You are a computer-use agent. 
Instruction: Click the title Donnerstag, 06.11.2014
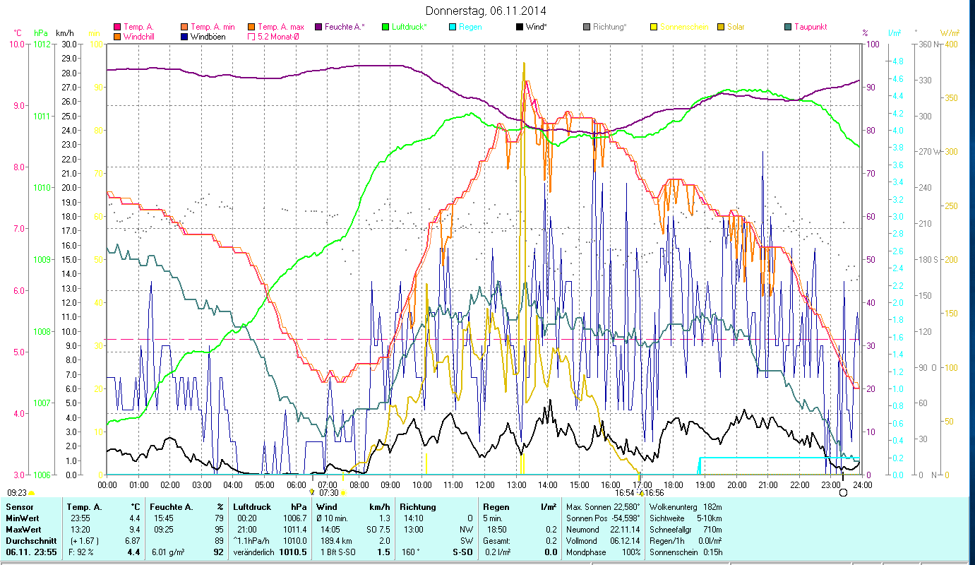pyautogui.click(x=486, y=11)
